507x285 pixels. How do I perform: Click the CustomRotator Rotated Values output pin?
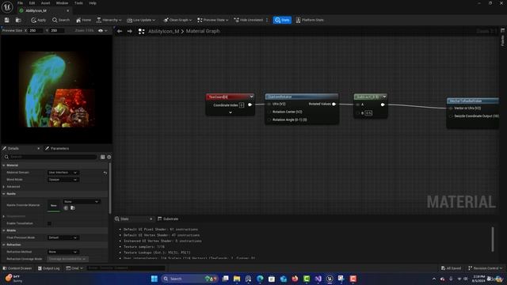(x=334, y=104)
